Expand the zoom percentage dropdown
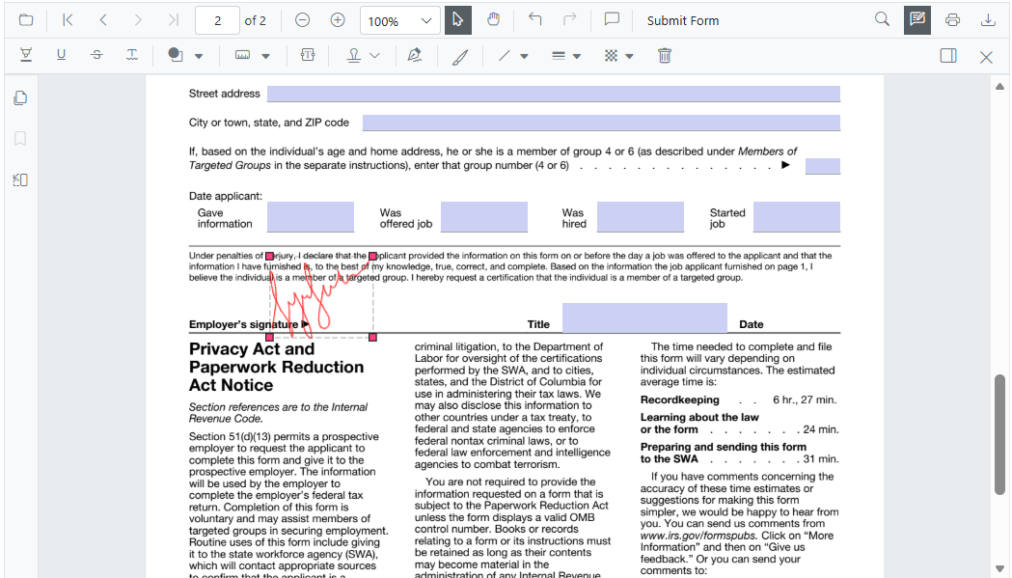The image size is (1012, 578). point(426,21)
